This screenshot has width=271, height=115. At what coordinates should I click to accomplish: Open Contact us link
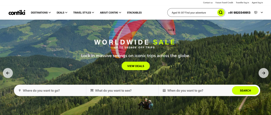[208, 3]
